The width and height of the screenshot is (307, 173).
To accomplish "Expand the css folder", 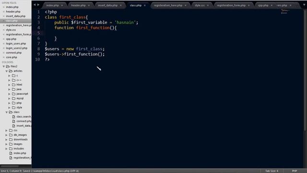I will 6,130.
